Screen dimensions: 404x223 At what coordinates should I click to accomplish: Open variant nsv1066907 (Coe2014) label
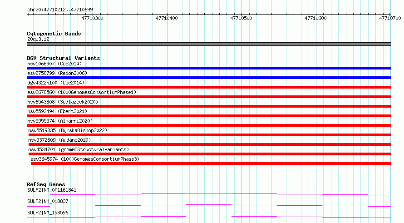[54, 64]
